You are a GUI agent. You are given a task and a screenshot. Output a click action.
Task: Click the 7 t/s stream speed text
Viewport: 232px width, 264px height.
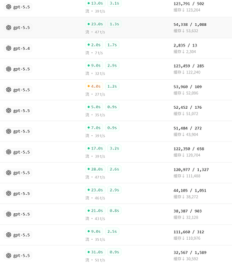tap(99, 53)
